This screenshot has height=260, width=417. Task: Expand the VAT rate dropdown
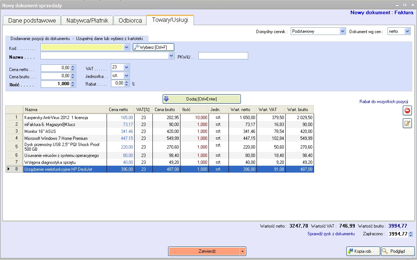(126, 67)
